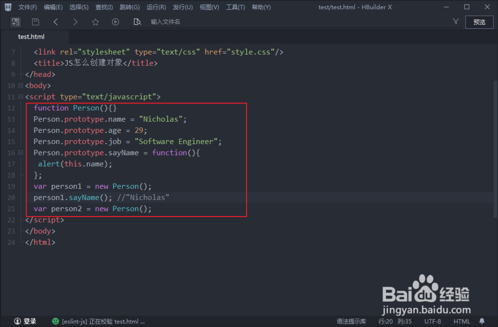Click line number 12 in gutter
This screenshot has width=498, height=327.
tap(11, 108)
